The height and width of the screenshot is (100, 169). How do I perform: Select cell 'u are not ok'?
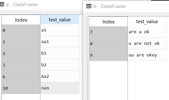147,43
